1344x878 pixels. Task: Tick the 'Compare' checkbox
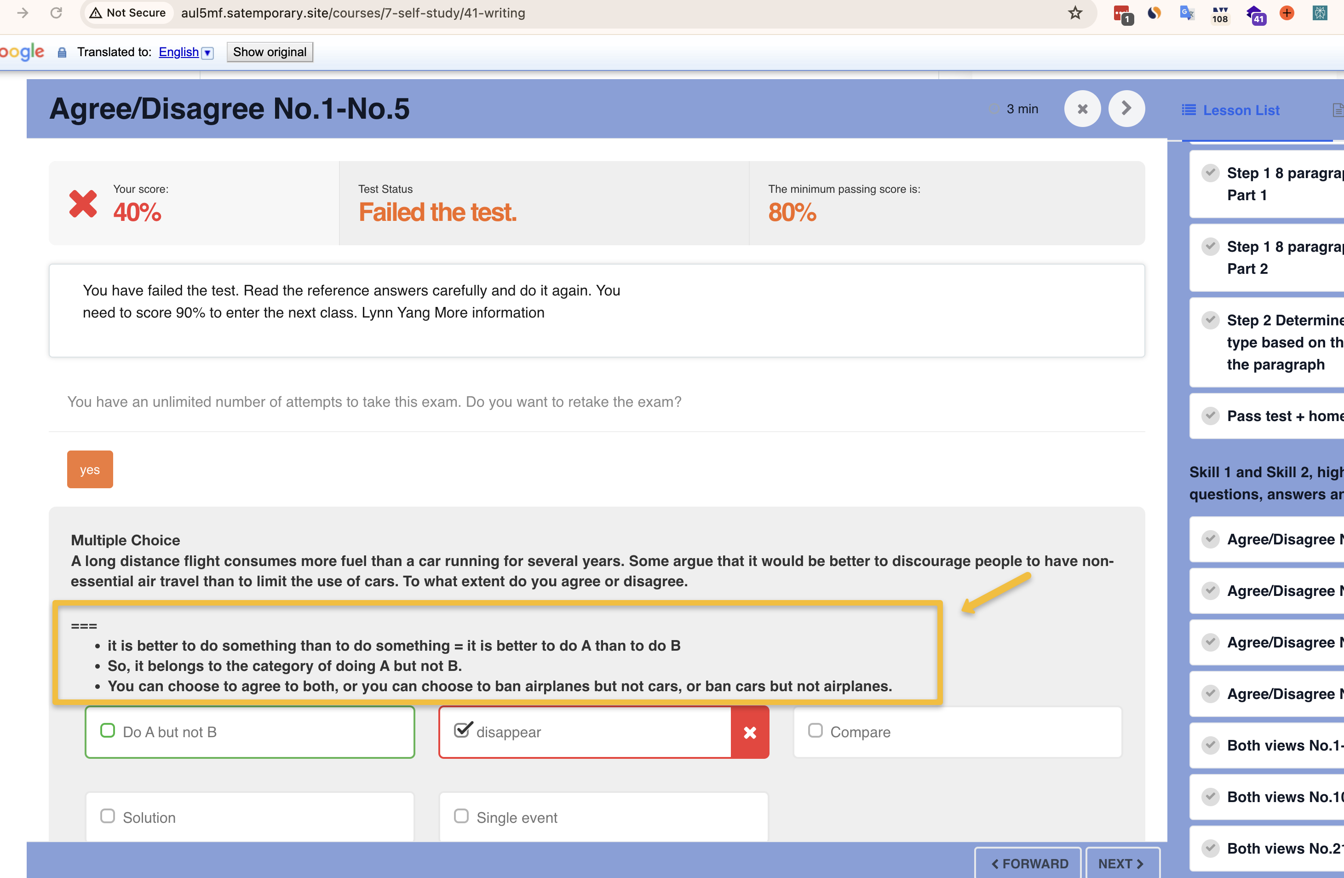tap(815, 731)
